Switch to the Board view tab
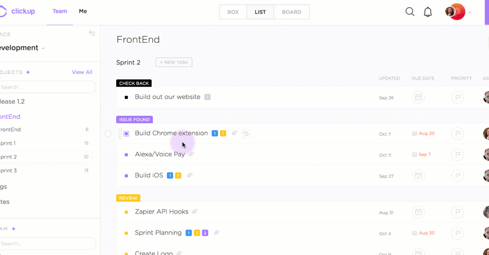Viewport: 489px width, 255px height. pyautogui.click(x=291, y=12)
